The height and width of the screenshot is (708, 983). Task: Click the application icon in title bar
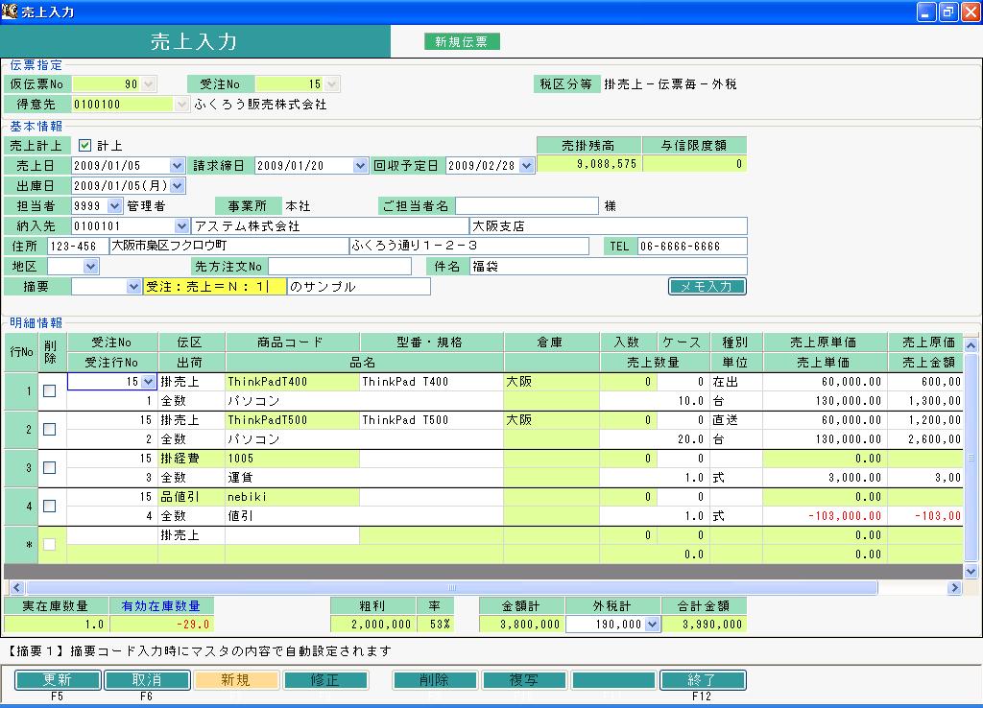pyautogui.click(x=10, y=11)
